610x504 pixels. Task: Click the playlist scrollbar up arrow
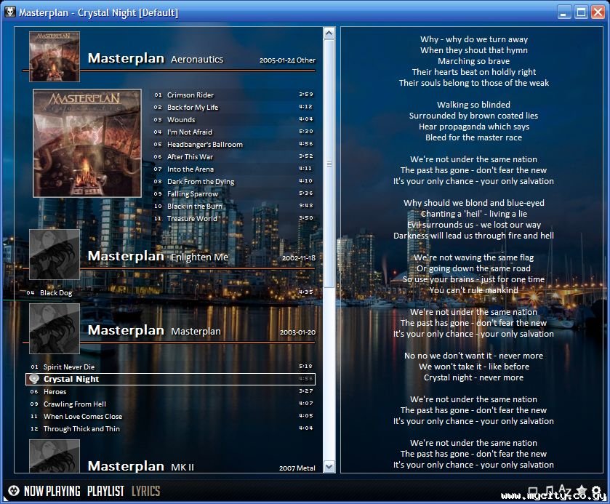click(x=329, y=33)
